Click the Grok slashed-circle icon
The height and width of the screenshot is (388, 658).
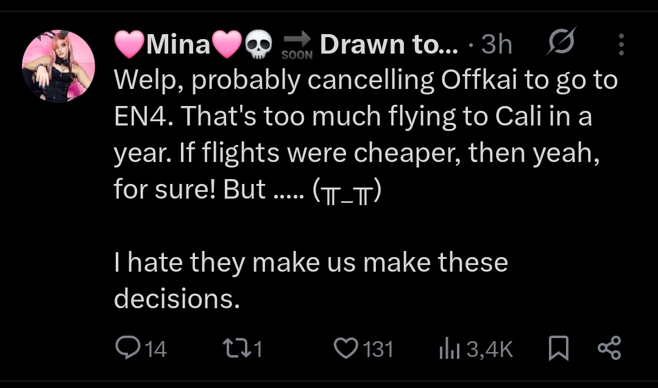point(561,44)
